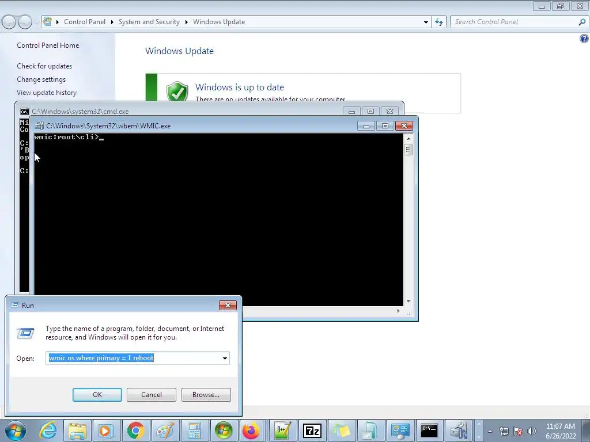This screenshot has height=442, width=590.
Task: Open the WMIC toolbox taskbar icon
Action: (x=458, y=430)
